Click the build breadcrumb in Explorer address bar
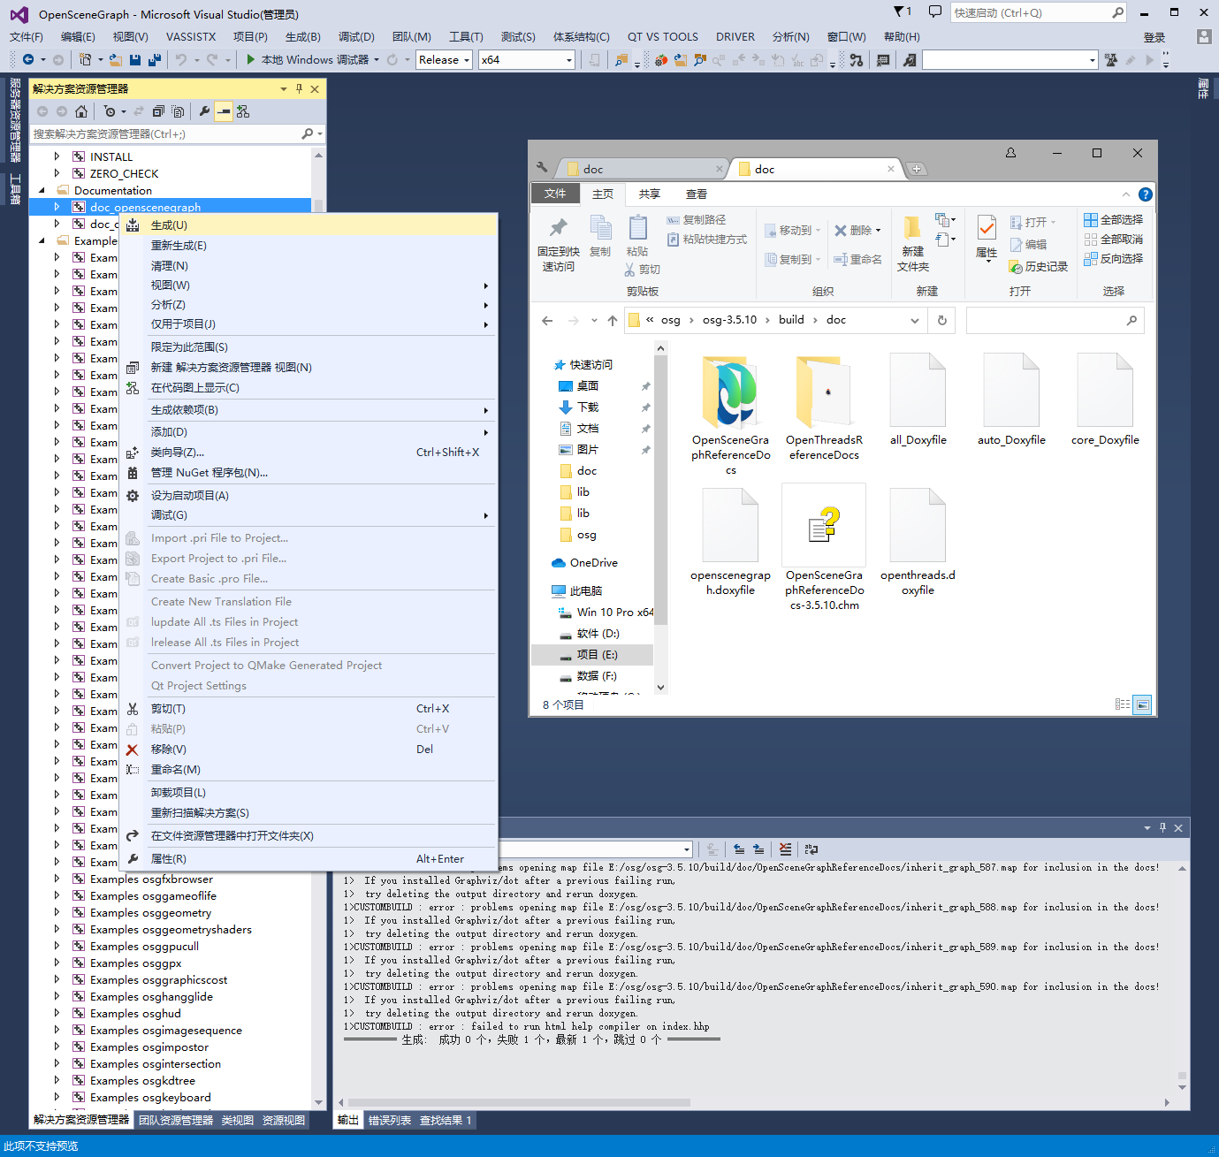The width and height of the screenshot is (1219, 1157). tap(791, 320)
